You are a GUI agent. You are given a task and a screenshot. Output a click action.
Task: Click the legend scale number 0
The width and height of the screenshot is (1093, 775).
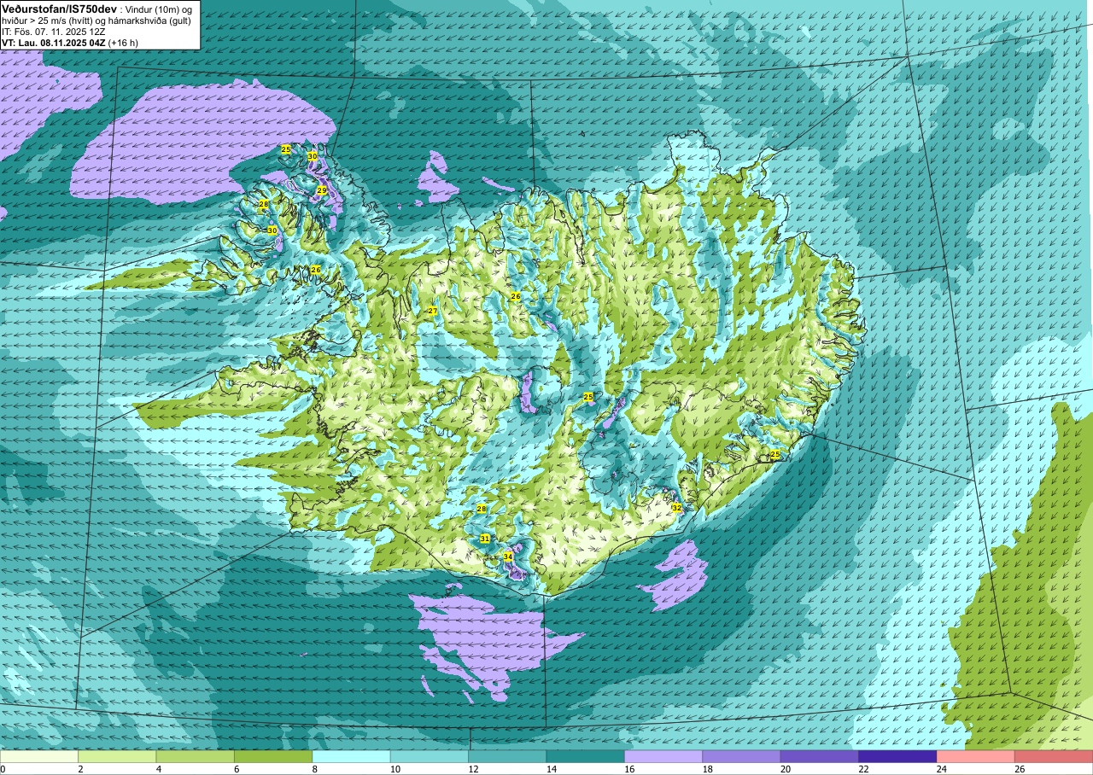coord(3,769)
